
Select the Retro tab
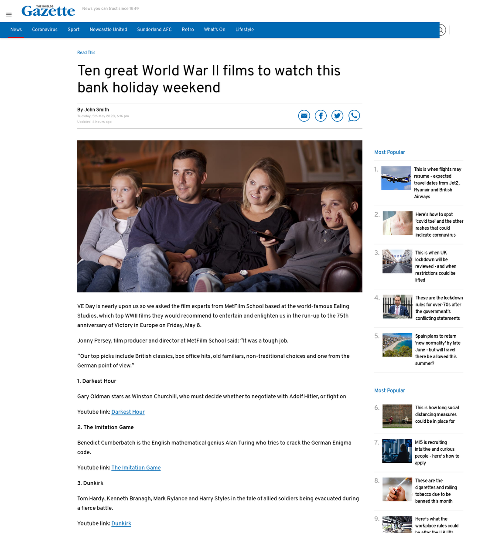188,30
